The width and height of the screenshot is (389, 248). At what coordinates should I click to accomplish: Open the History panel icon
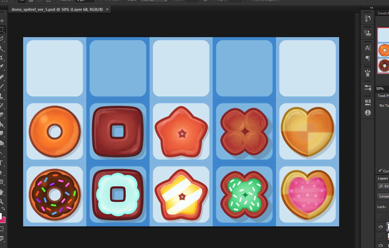click(368, 18)
